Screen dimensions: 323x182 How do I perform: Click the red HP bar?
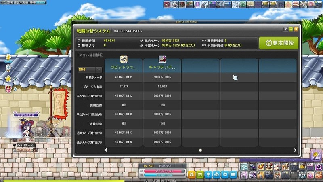[164, 171]
